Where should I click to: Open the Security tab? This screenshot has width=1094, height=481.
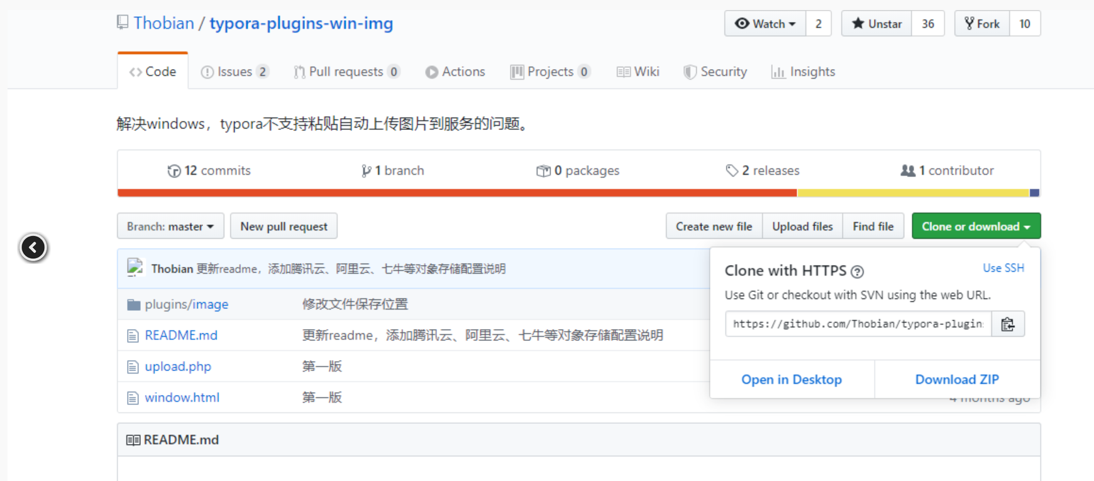pyautogui.click(x=716, y=72)
